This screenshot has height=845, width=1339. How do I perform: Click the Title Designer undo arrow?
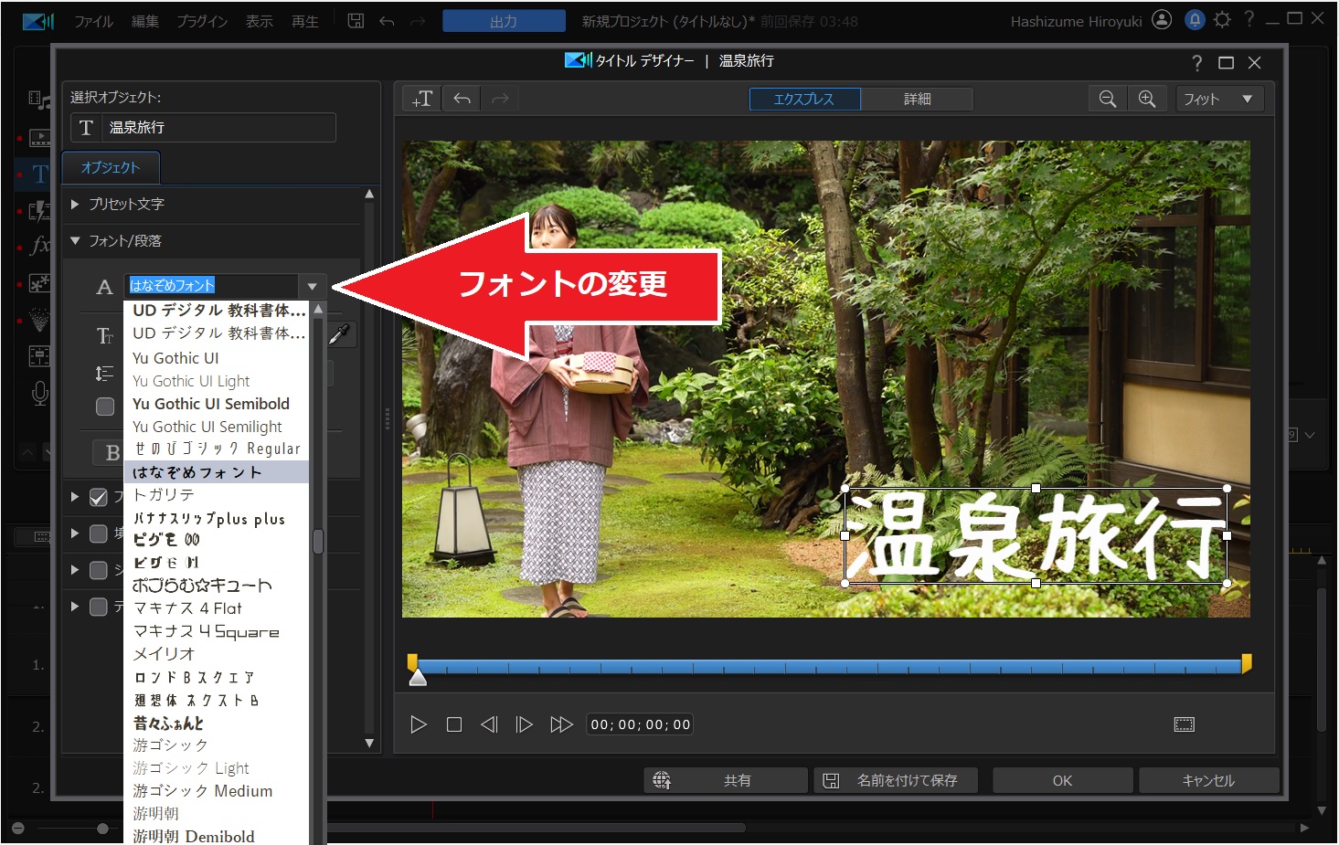(x=462, y=99)
